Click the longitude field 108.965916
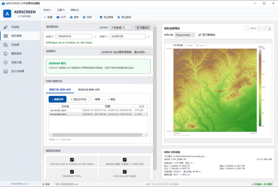 click(74, 36)
